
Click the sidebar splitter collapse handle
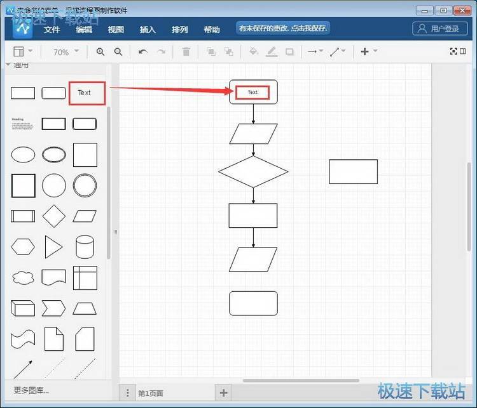pyautogui.click(x=116, y=232)
